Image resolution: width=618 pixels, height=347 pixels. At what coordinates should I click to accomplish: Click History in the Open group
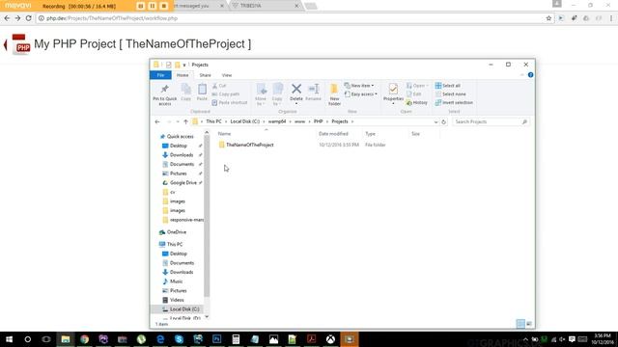417,103
